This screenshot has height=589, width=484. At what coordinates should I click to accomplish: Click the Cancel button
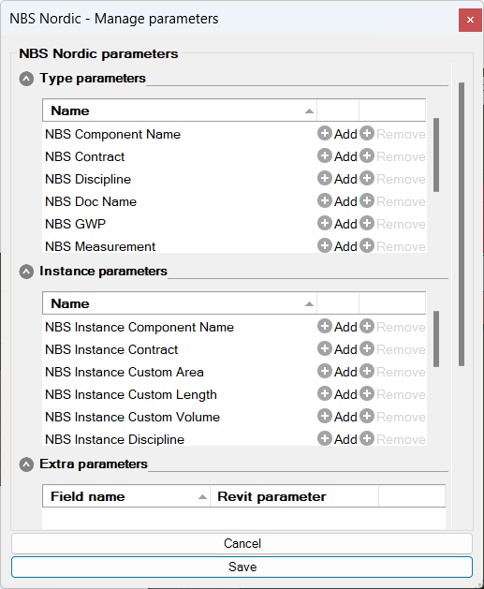(242, 543)
